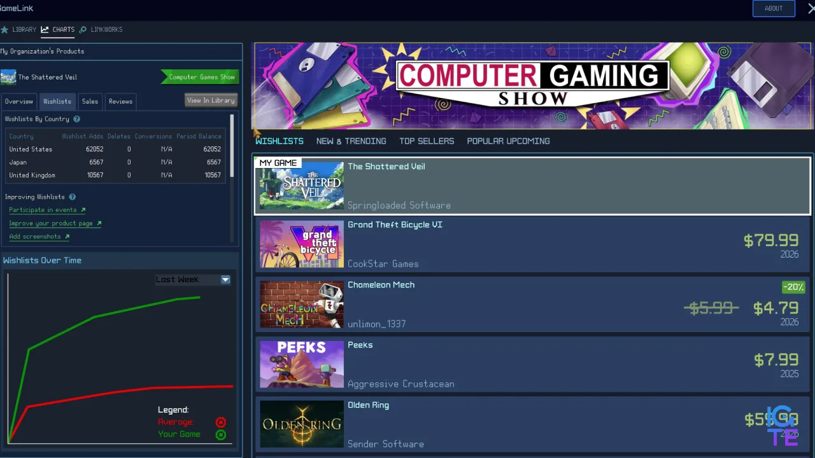Click the Peeks game thumbnail
815x458 pixels.
(x=302, y=364)
